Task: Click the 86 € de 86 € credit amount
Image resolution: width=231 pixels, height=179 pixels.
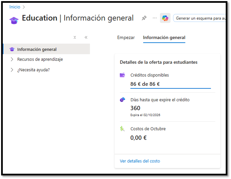Action: (145, 84)
